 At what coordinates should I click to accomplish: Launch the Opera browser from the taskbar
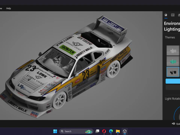click(x=104, y=131)
